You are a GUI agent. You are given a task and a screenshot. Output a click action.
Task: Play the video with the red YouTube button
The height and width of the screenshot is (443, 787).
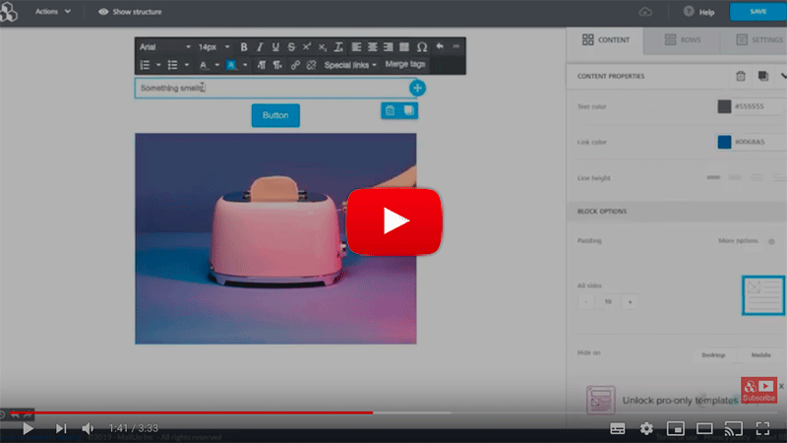point(394,221)
